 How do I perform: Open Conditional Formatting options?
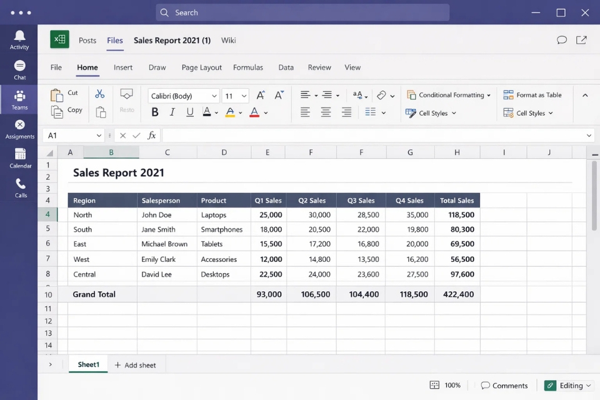pyautogui.click(x=449, y=95)
